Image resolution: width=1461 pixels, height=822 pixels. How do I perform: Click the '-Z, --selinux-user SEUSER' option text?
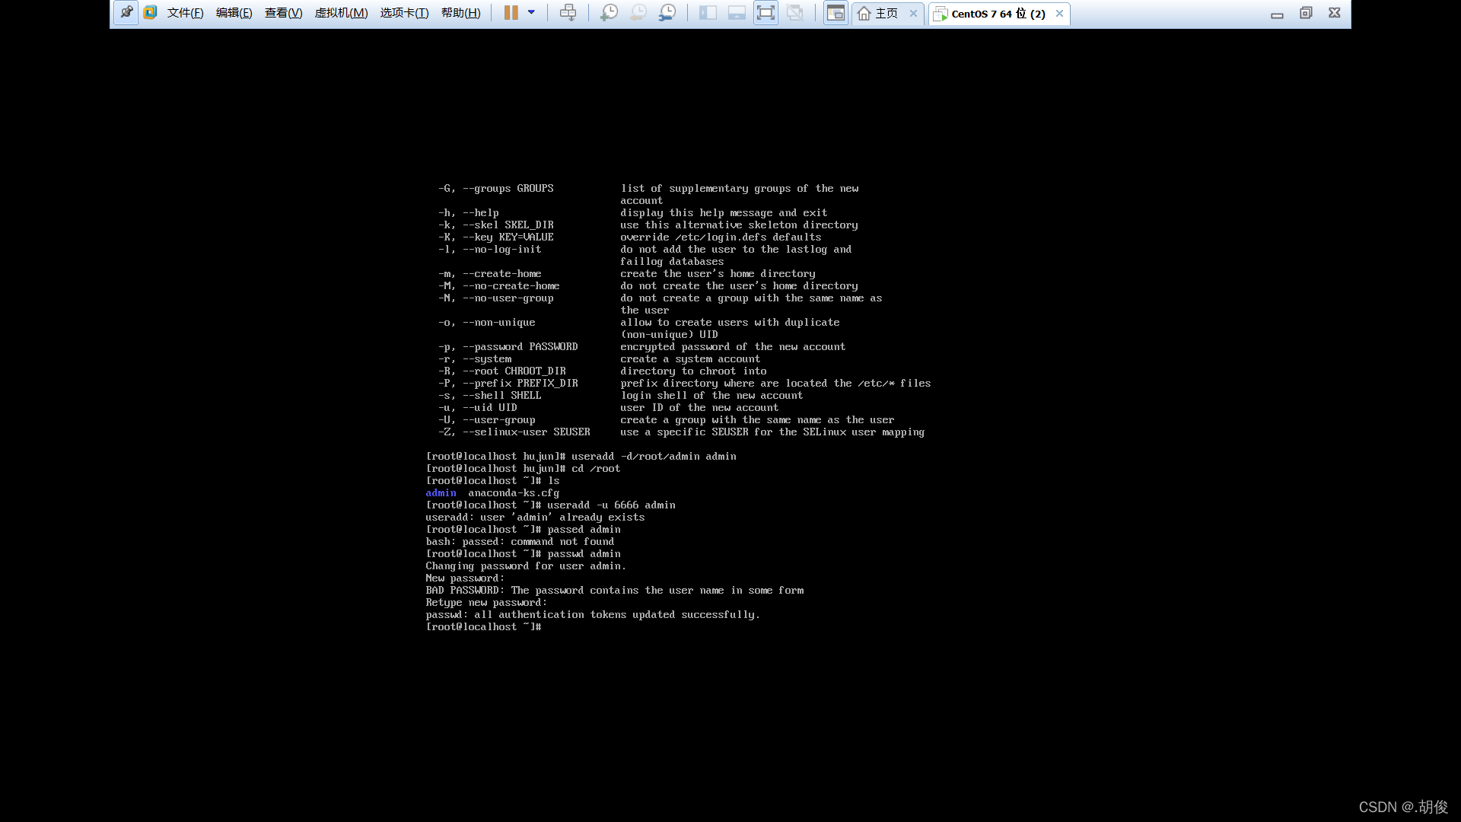[x=514, y=432]
